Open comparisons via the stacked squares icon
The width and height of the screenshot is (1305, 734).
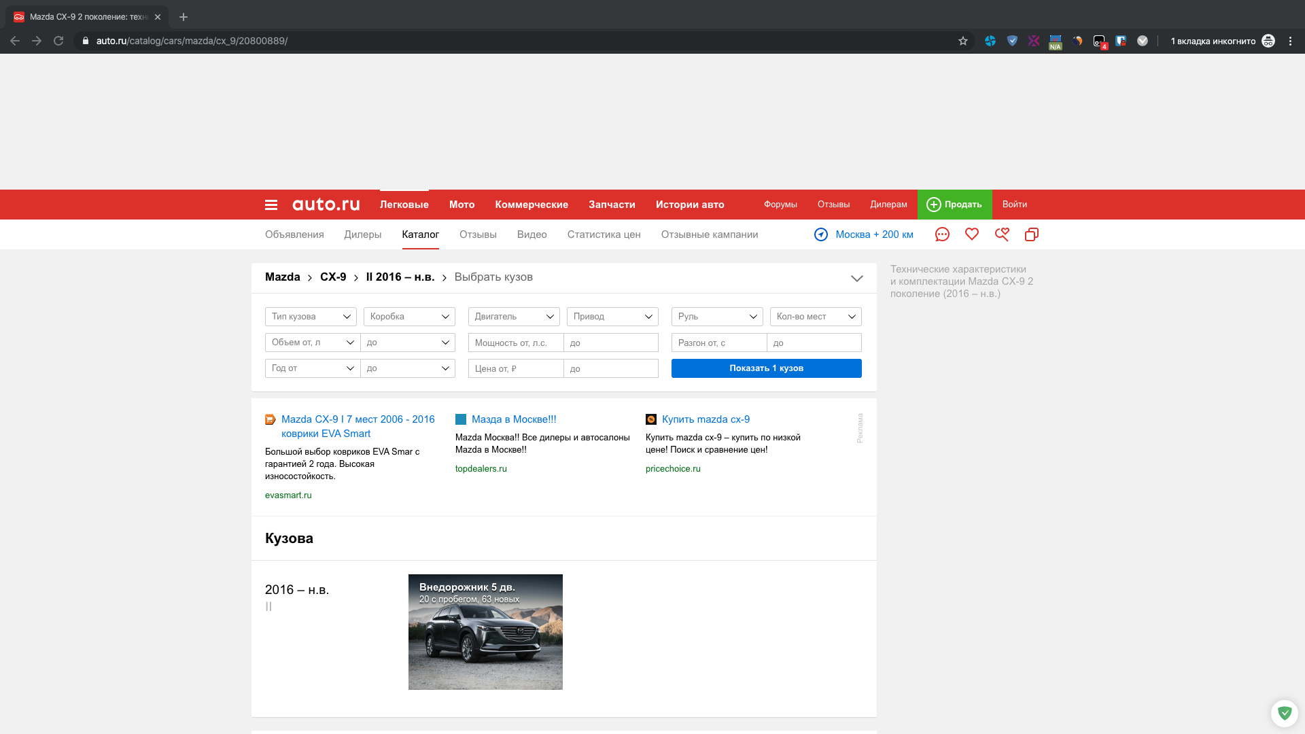pyautogui.click(x=1032, y=234)
